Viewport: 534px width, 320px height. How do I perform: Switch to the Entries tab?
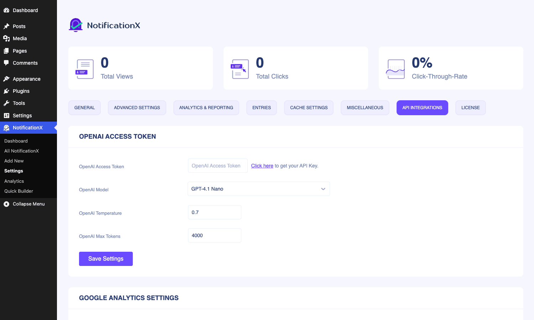point(262,108)
